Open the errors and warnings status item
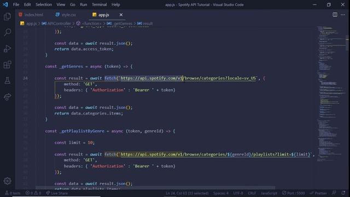 tap(33, 193)
